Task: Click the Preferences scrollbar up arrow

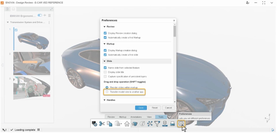Action: tap(175, 25)
